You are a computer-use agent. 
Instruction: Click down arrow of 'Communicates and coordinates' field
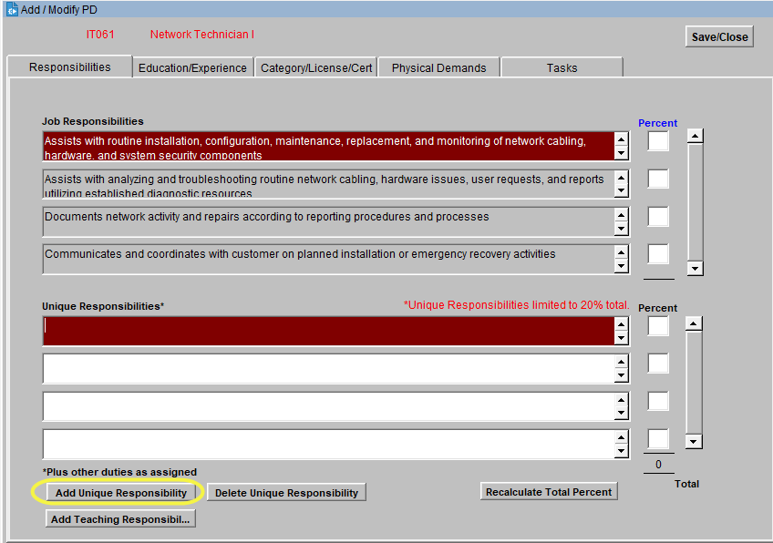tap(621, 266)
